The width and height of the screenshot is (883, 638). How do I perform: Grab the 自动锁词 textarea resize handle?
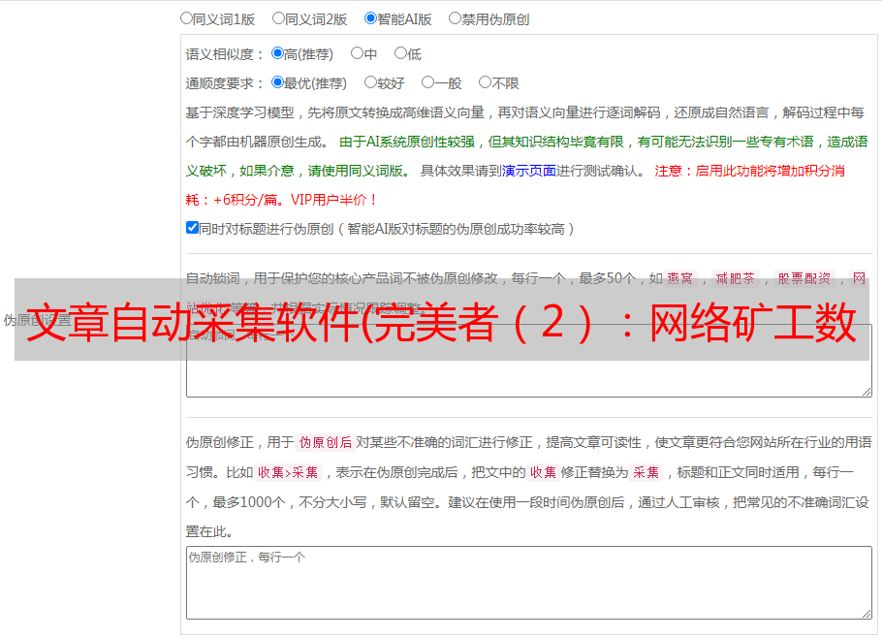pos(867,392)
